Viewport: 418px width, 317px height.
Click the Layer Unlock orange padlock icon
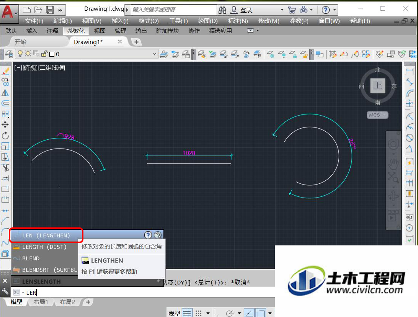[x=304, y=54]
